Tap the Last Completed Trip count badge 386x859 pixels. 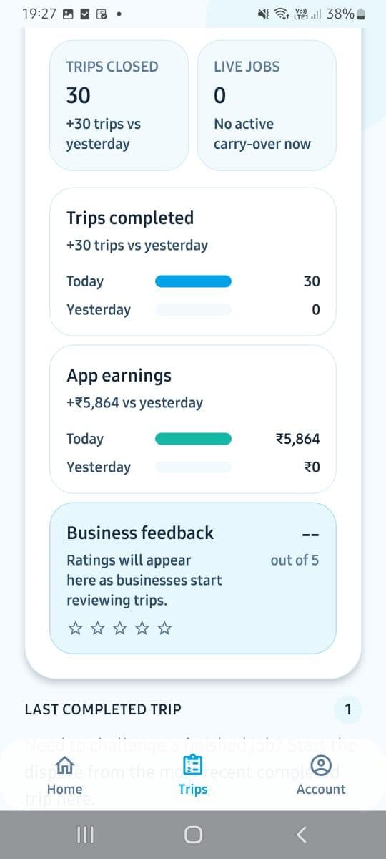coord(348,709)
